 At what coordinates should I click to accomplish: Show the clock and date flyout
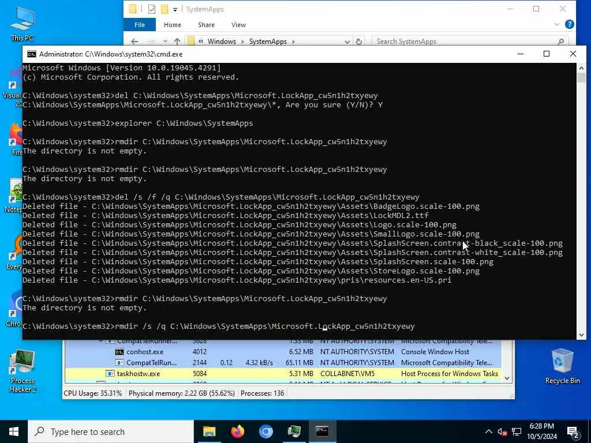click(541, 431)
